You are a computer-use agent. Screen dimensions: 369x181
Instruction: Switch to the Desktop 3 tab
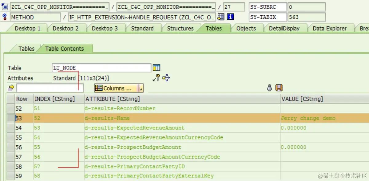tap(105, 28)
